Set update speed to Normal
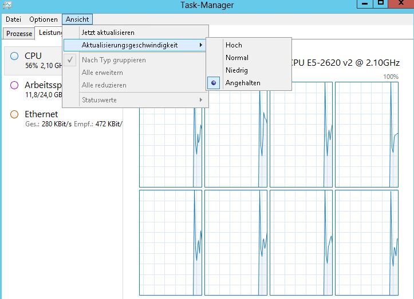Image resolution: width=414 pixels, height=299 pixels. [x=249, y=58]
